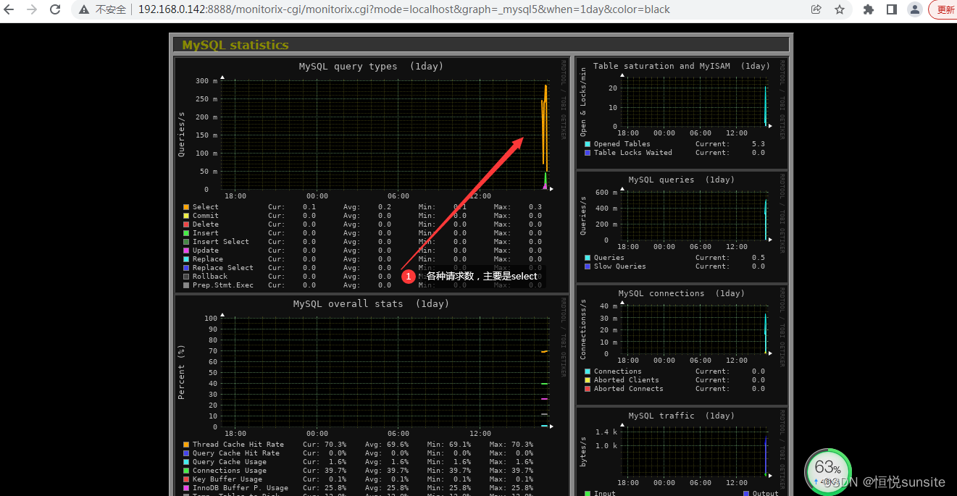The image size is (957, 496).
Task: Open the MySQL queries small graph
Action: coord(682,227)
